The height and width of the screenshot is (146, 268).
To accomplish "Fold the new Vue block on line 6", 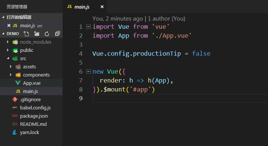I will click(88, 71).
